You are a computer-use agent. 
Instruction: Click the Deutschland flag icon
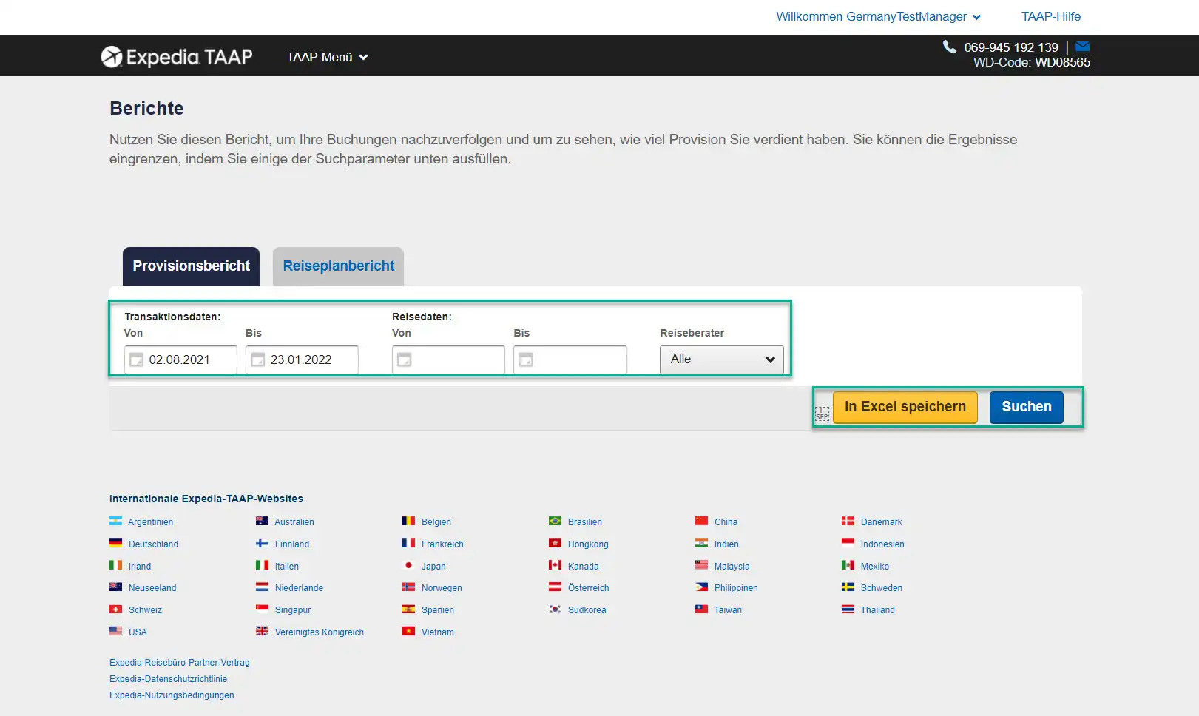coord(115,543)
